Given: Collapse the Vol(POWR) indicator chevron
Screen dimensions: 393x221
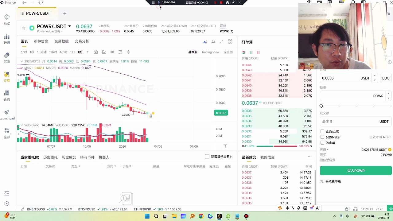Looking at the screenshot, I should [22, 125].
